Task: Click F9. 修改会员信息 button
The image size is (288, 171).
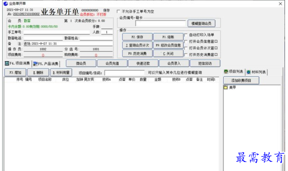Action: (x=168, y=45)
